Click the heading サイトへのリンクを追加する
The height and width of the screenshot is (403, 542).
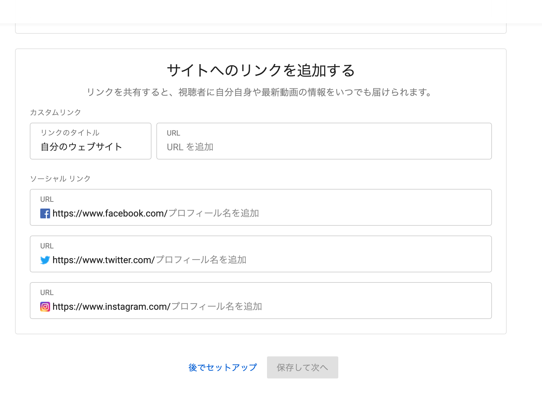click(x=261, y=71)
